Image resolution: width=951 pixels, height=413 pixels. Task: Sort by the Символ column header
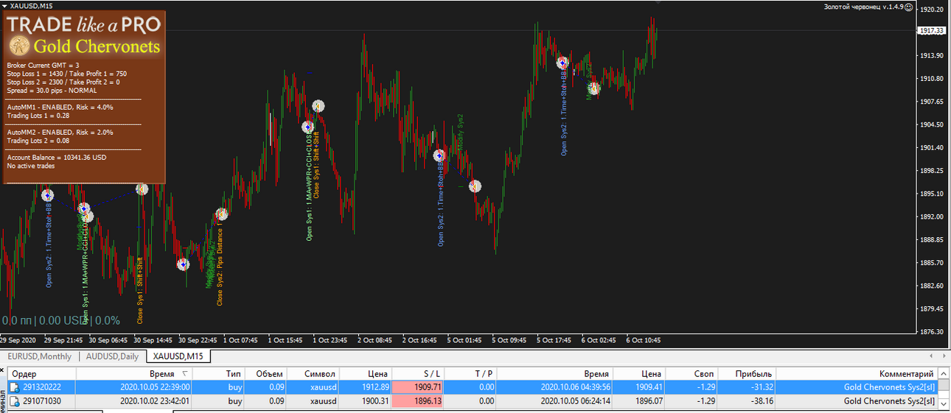[x=314, y=374]
